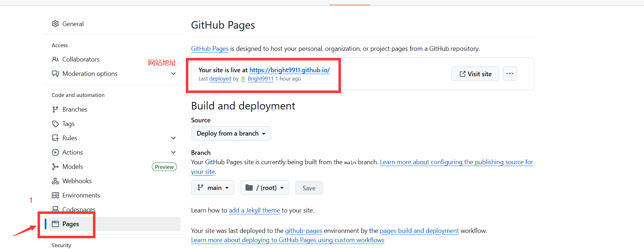Image resolution: width=644 pixels, height=249 pixels.
Task: Click the Actions play-circle icon
Action: click(x=55, y=152)
